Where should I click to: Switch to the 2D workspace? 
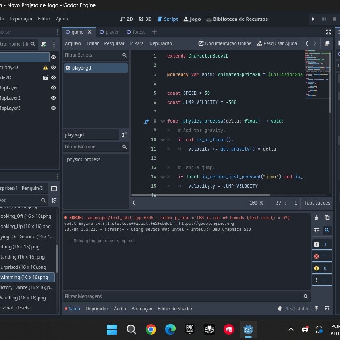tap(127, 19)
